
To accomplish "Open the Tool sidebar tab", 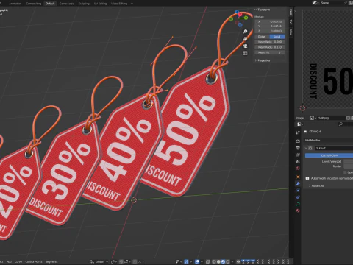I will pyautogui.click(x=290, y=22).
